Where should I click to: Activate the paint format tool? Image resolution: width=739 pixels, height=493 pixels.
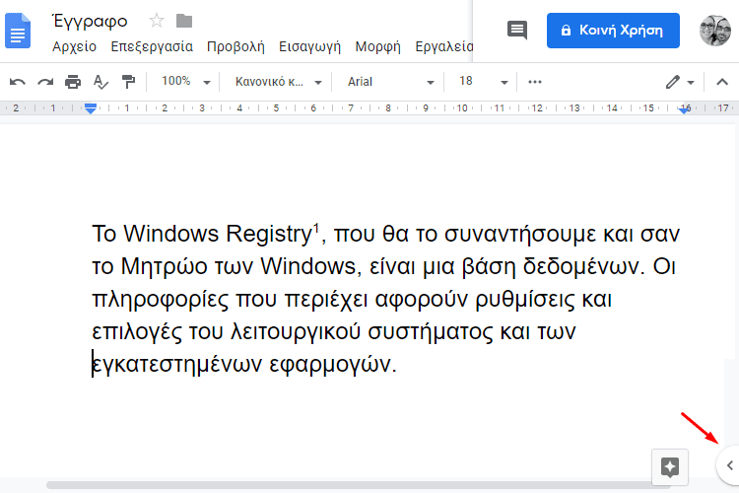[x=128, y=82]
